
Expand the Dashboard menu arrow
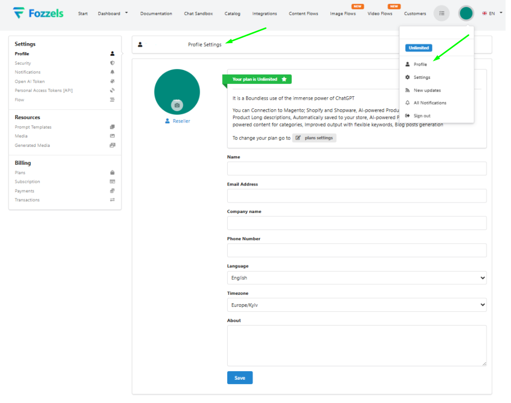click(126, 13)
